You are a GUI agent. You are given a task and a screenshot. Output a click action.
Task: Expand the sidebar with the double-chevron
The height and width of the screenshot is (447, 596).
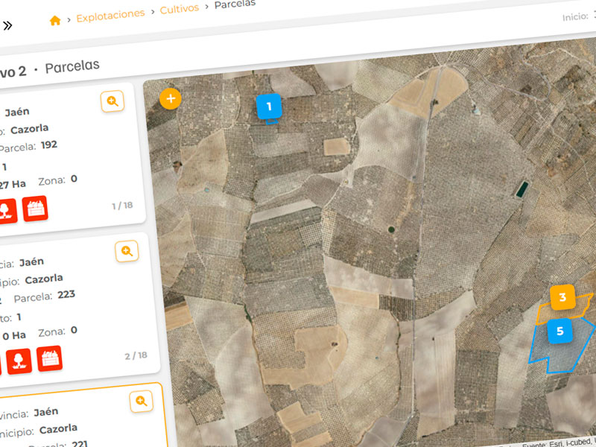(7, 25)
